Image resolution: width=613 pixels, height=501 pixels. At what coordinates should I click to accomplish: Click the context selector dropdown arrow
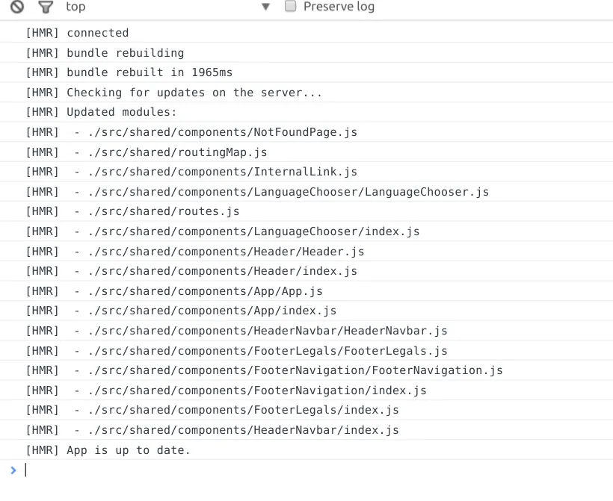coord(265,7)
